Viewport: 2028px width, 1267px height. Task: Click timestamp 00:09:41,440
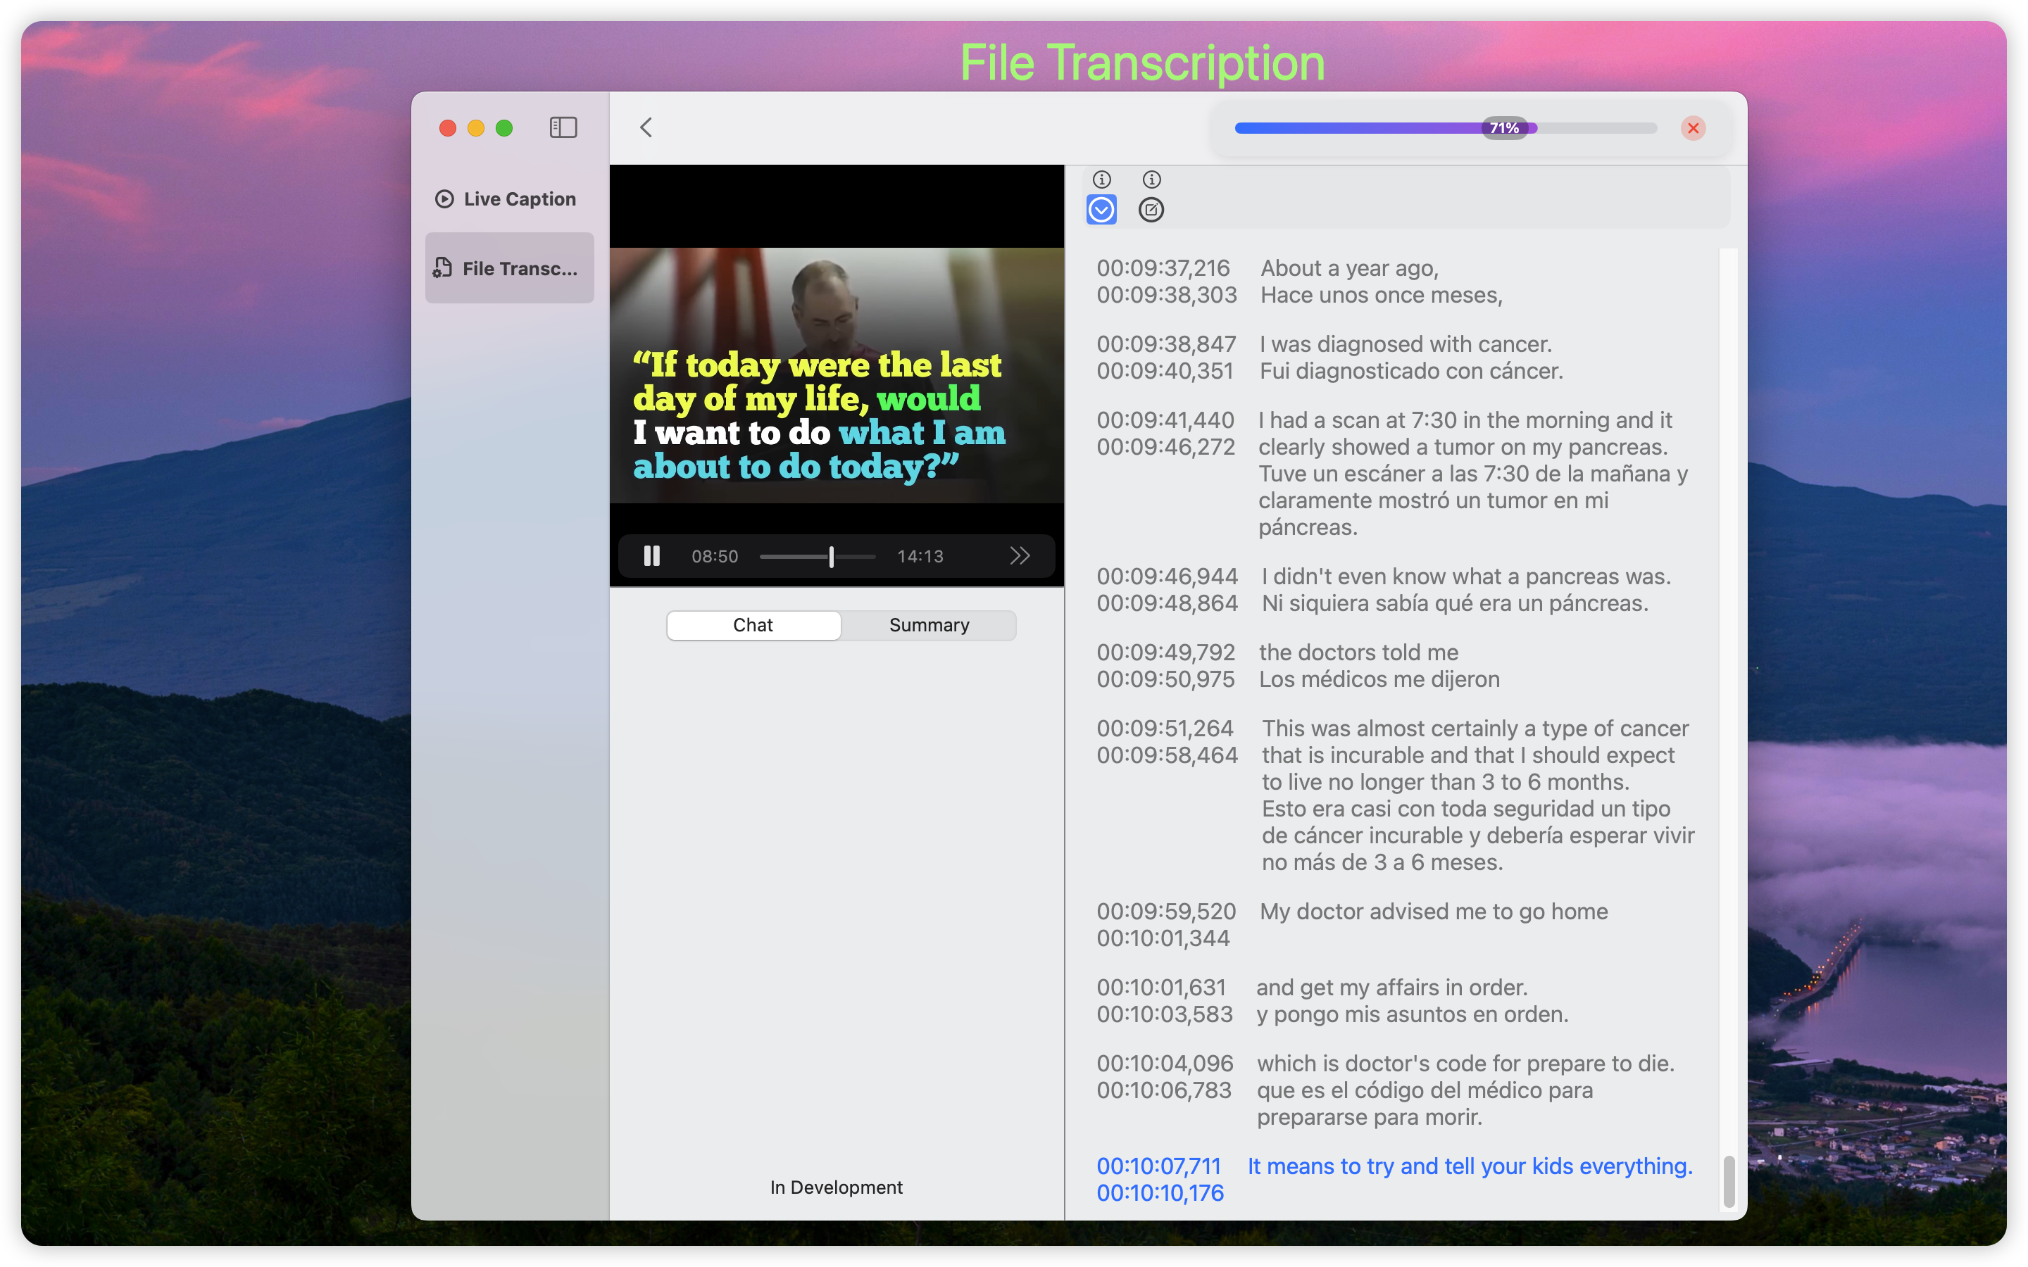pyautogui.click(x=1165, y=420)
